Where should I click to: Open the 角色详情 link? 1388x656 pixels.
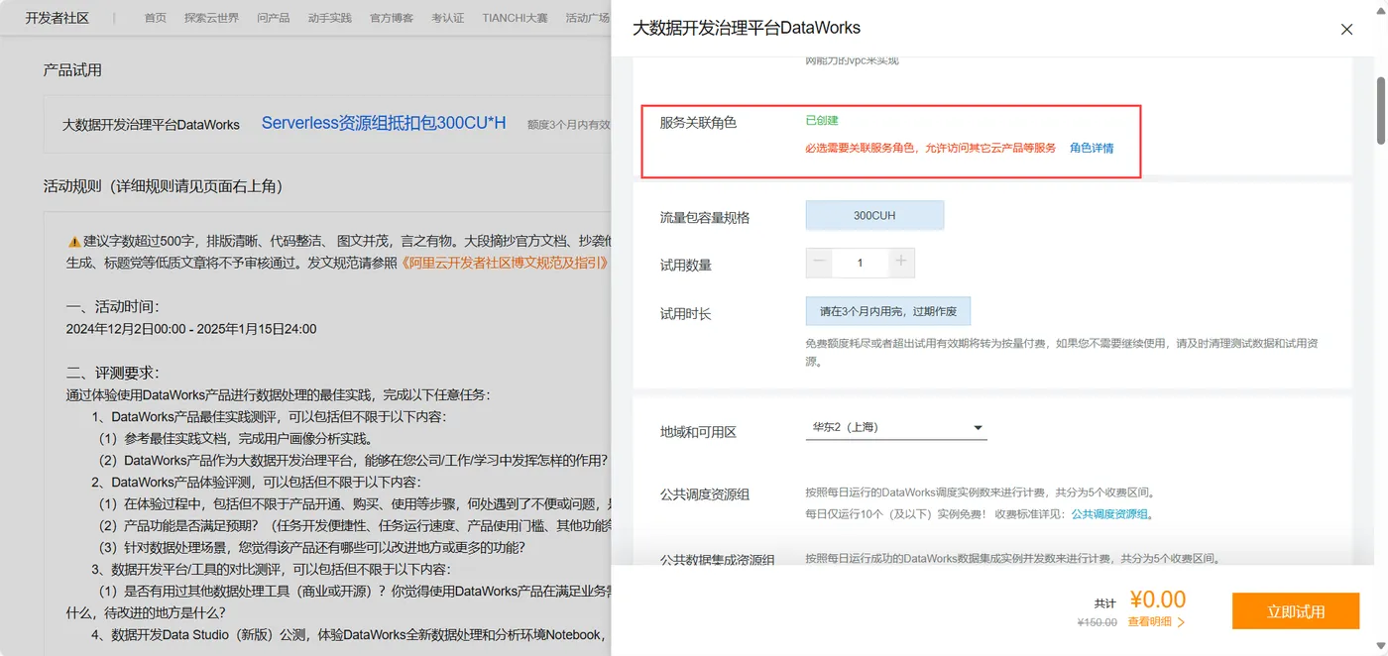(1092, 148)
